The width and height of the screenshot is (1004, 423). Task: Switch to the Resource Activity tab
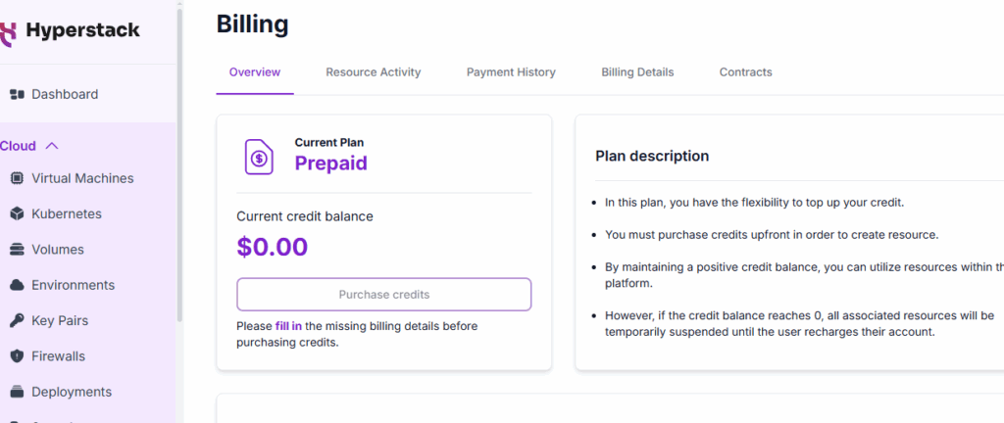click(373, 72)
